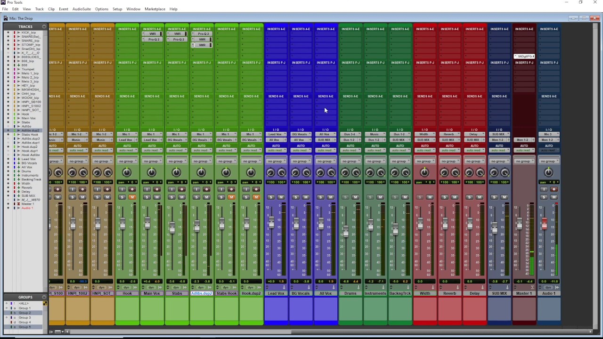Open Pro-Q 2 insert on Adlibs.dup2

pos(202,34)
